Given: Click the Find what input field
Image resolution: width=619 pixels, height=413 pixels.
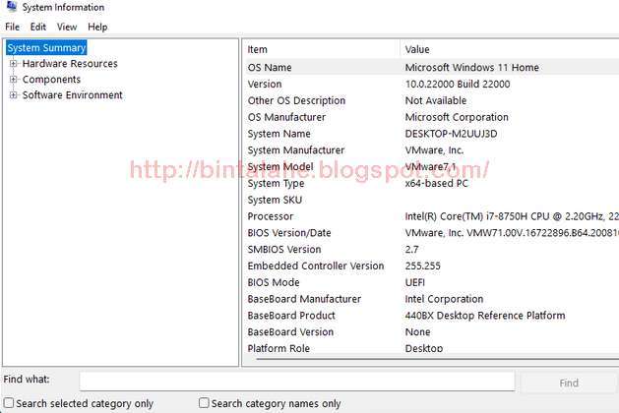Looking at the screenshot, I should [297, 382].
